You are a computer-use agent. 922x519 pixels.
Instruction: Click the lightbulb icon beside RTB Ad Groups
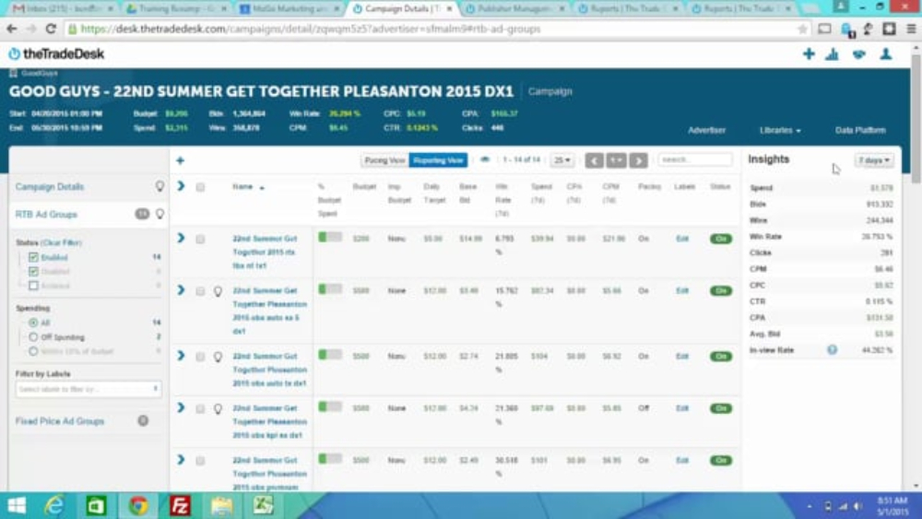[x=160, y=214]
